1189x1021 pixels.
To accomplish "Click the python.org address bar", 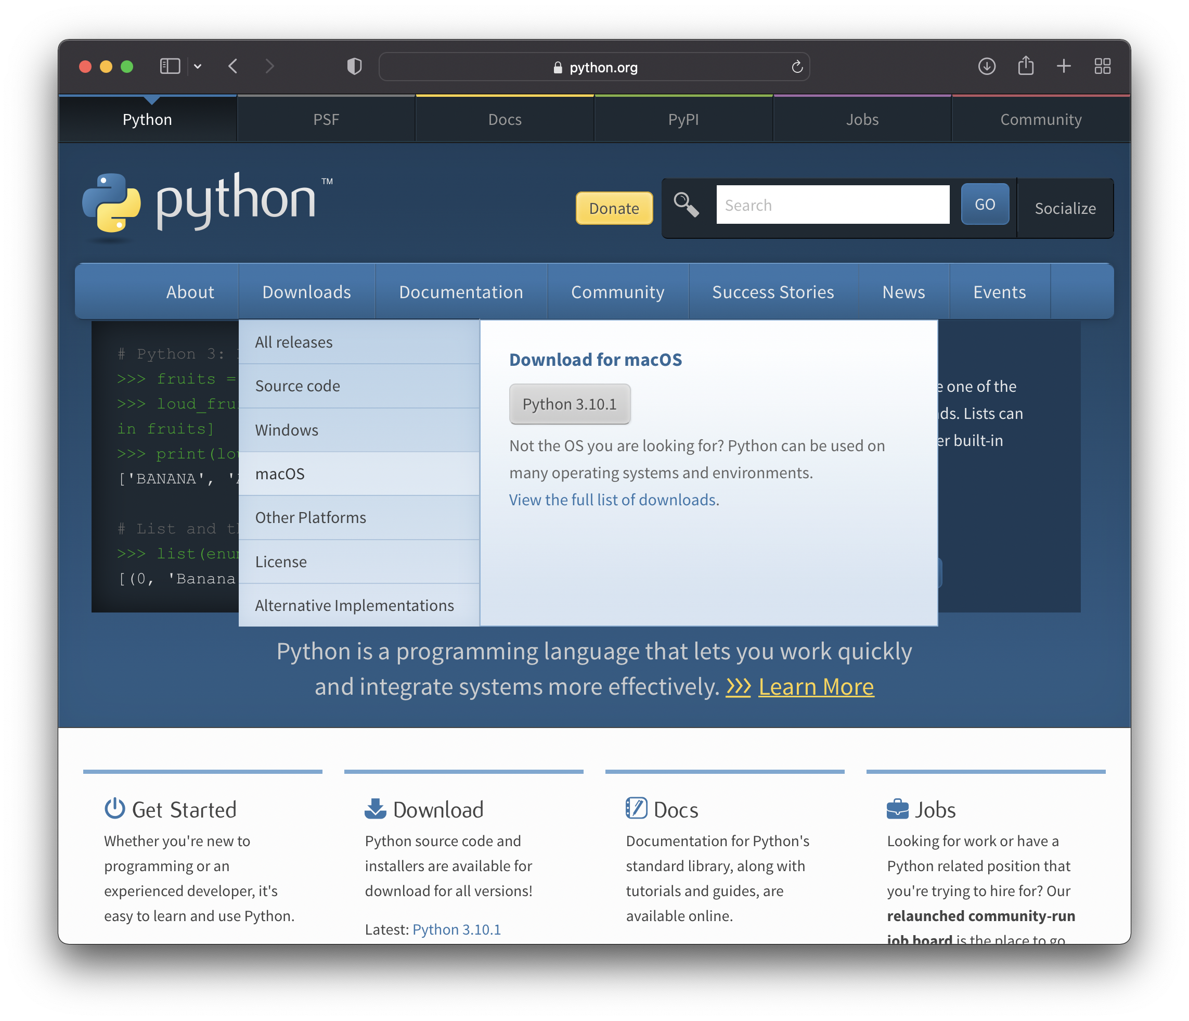I will tap(594, 67).
